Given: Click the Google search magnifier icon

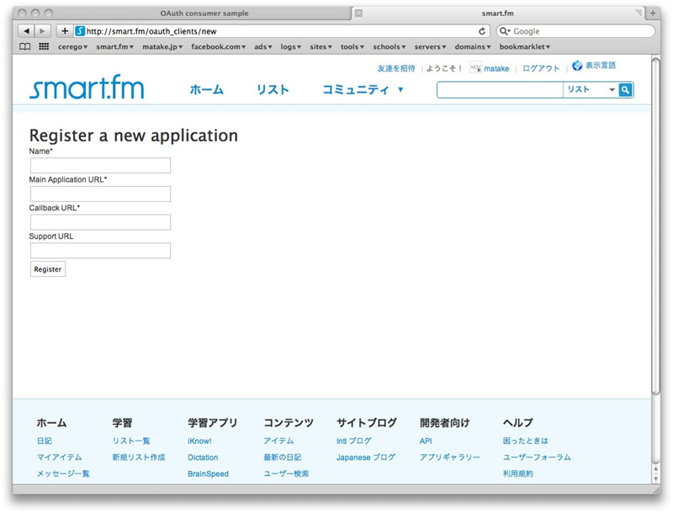Looking at the screenshot, I should pos(504,31).
